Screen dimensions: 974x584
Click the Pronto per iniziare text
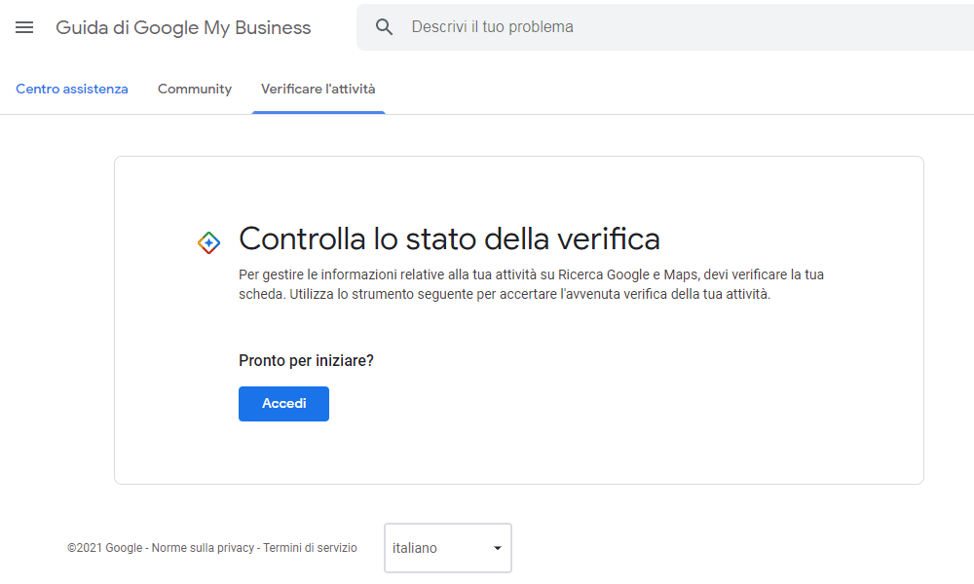pyautogui.click(x=304, y=360)
